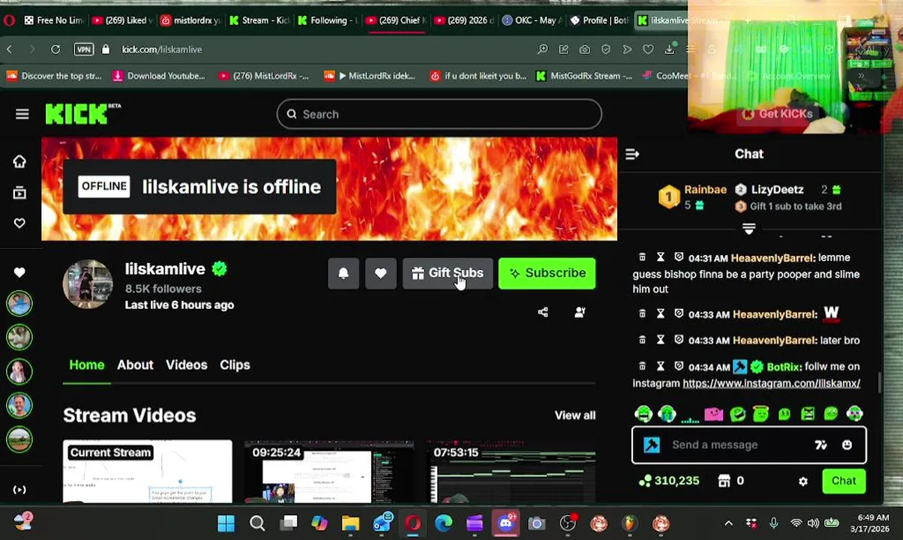Click the Gift Subs button

point(448,273)
